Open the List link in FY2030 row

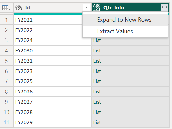point(97,51)
